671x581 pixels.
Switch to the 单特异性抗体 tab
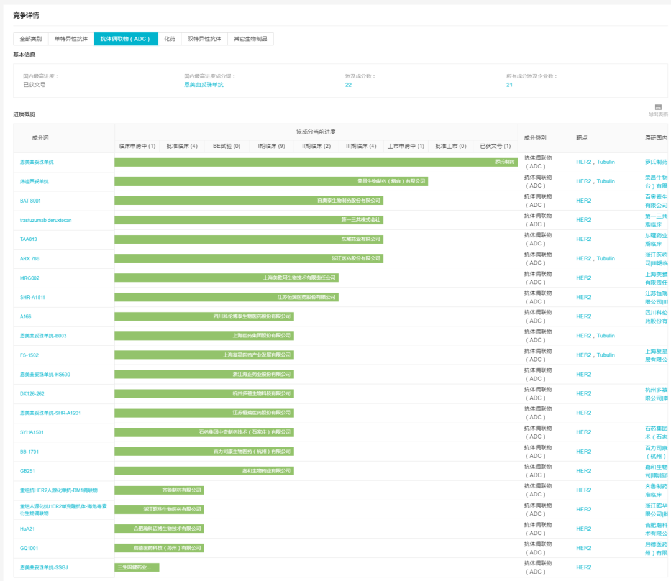(71, 39)
